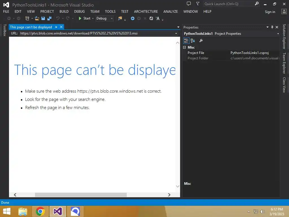Click the Navigate Backward toolbar icon
Screen dimensions: 289x217
pyautogui.click(x=9, y=18)
